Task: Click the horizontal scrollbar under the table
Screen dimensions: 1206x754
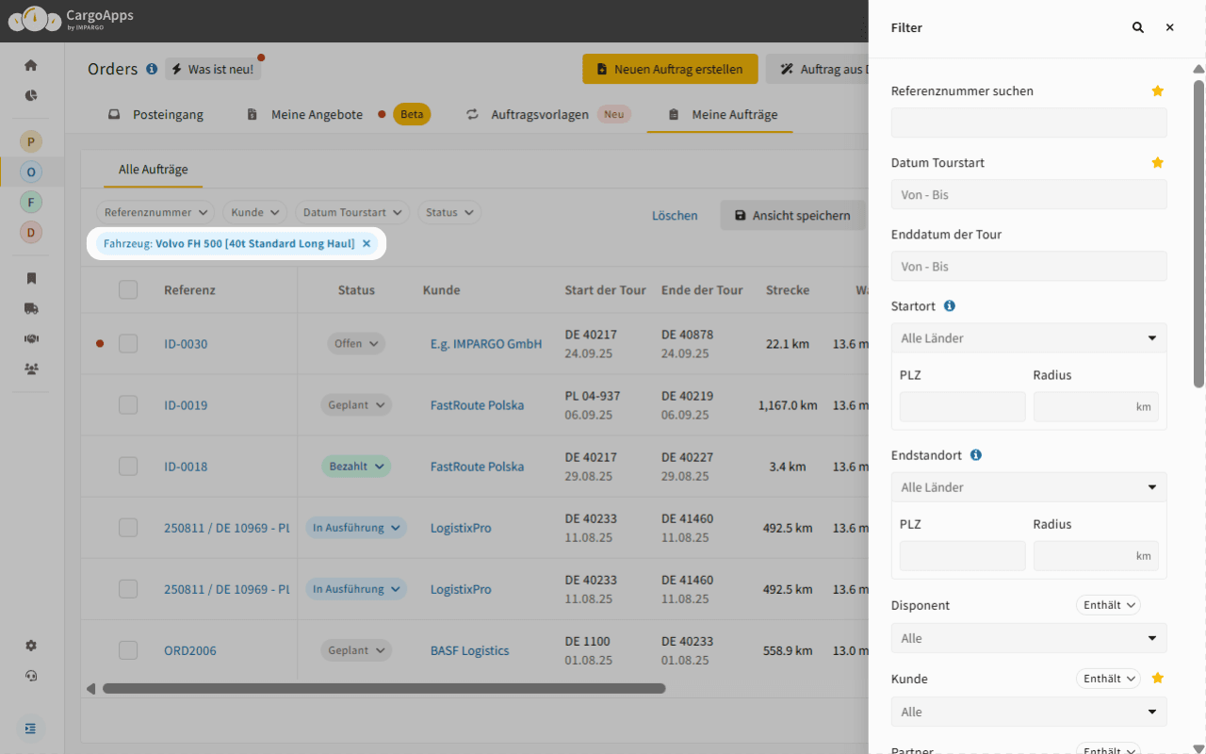Action: coord(383,689)
